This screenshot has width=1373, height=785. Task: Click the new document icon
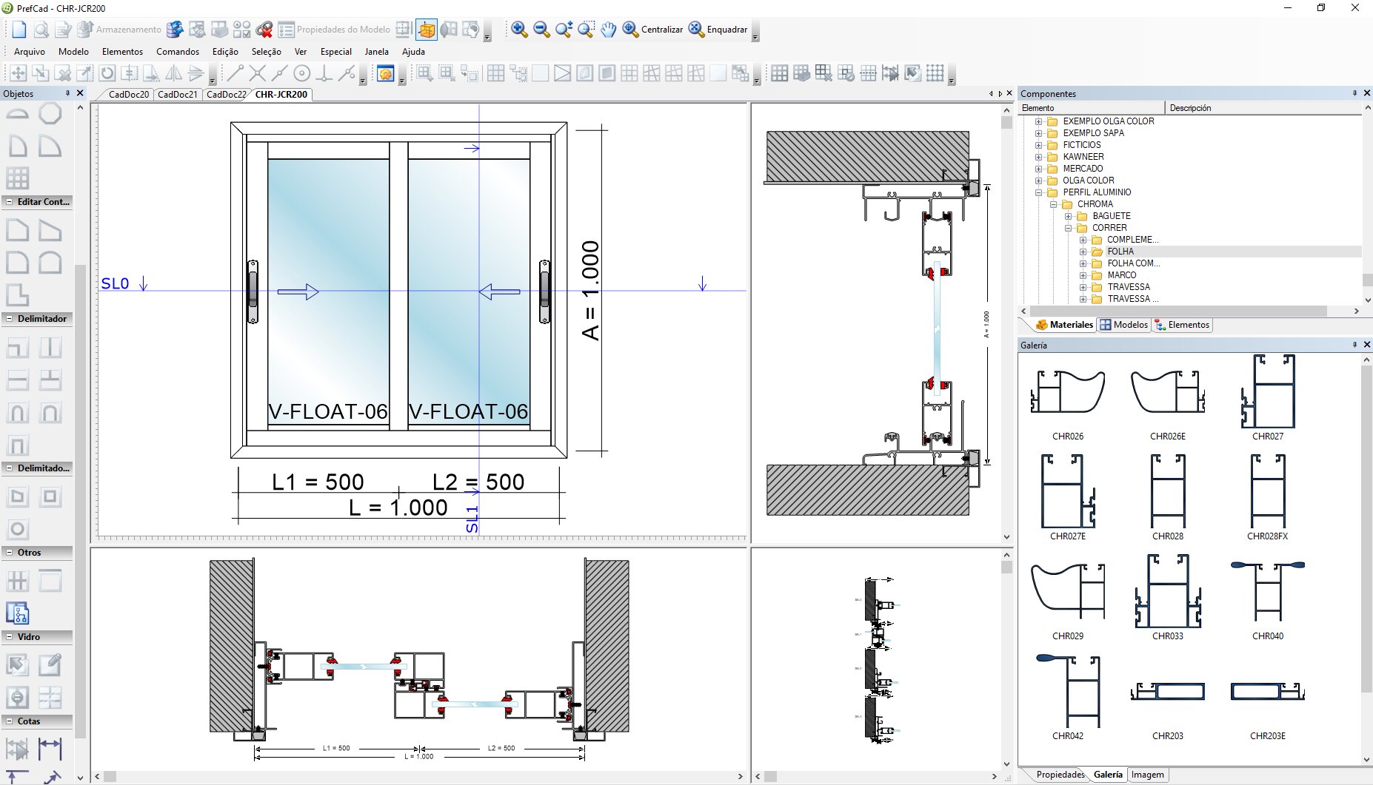(19, 30)
